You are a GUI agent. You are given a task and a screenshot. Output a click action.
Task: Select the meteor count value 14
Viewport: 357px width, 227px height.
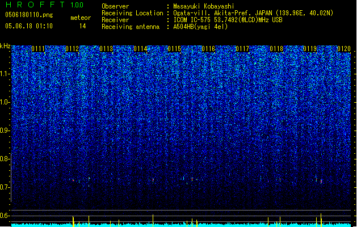pos(83,26)
